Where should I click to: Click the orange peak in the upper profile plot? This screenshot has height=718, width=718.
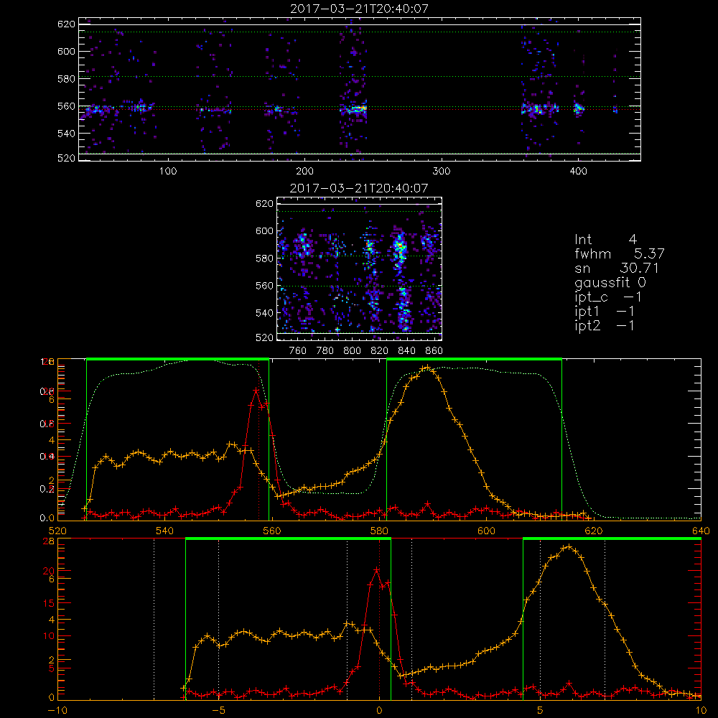(427, 367)
